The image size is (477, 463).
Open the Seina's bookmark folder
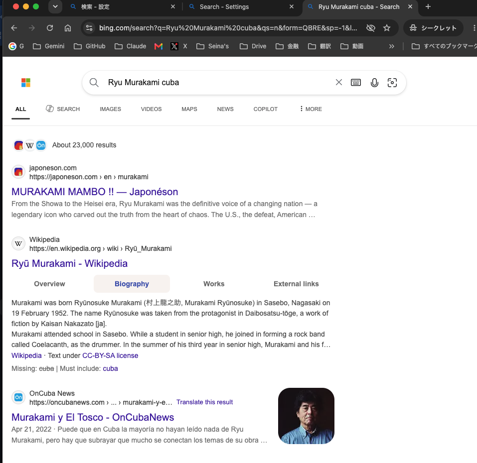coord(213,46)
